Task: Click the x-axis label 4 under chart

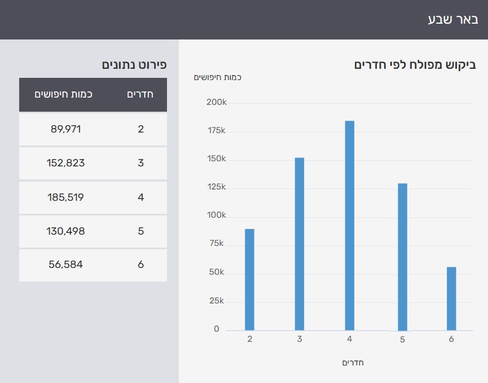Action: pyautogui.click(x=350, y=339)
